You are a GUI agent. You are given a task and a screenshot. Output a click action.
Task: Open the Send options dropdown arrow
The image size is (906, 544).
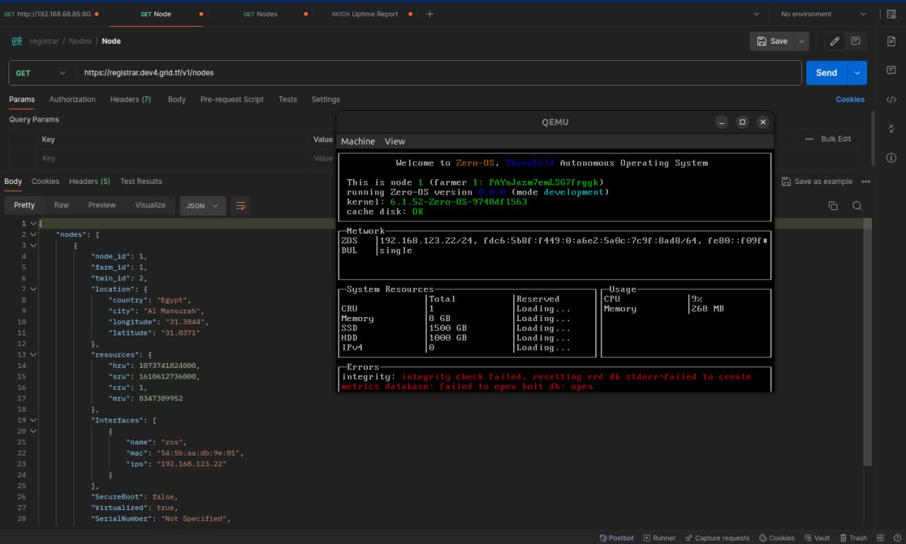tap(858, 73)
